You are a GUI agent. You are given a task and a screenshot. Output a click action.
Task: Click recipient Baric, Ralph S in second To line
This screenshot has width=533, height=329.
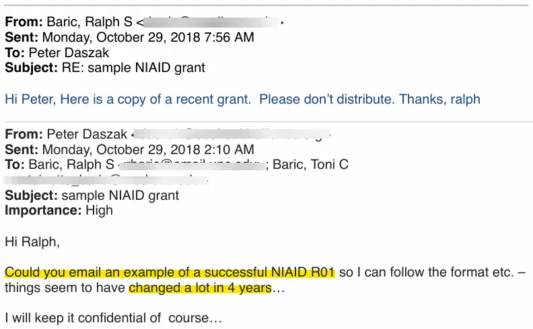(x=73, y=164)
